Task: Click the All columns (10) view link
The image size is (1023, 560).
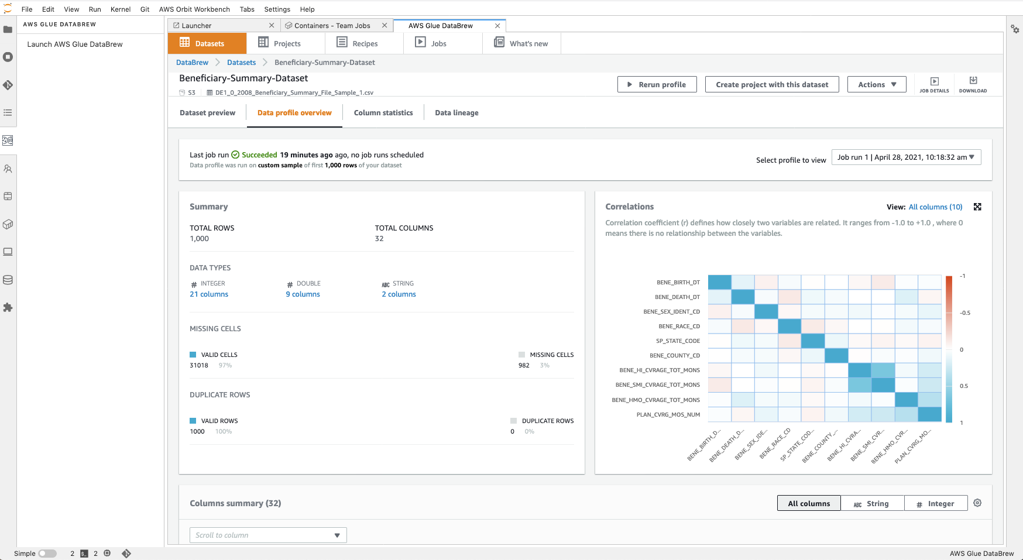Action: (935, 207)
